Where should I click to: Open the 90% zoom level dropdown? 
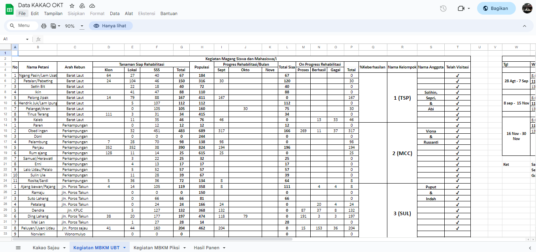click(82, 26)
